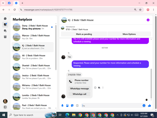Select the Kj 2 Beds 1 Bath House chat

(33, 47)
